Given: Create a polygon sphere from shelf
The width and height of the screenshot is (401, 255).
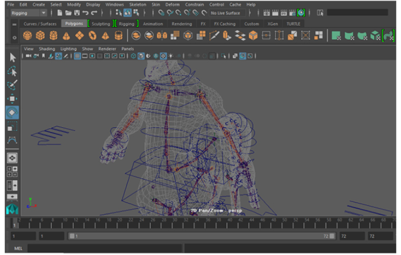Looking at the screenshot, I should tap(28, 35).
